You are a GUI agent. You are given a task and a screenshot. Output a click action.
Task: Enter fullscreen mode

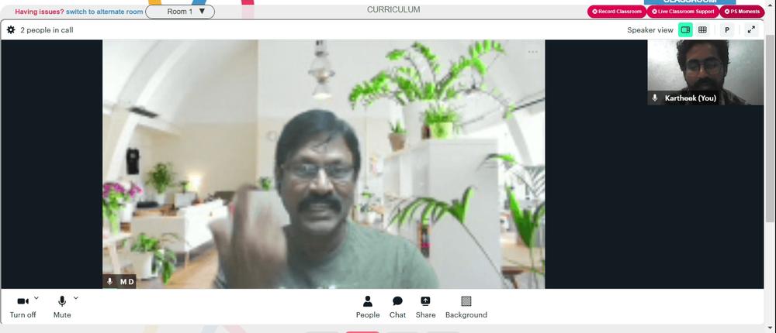[751, 30]
